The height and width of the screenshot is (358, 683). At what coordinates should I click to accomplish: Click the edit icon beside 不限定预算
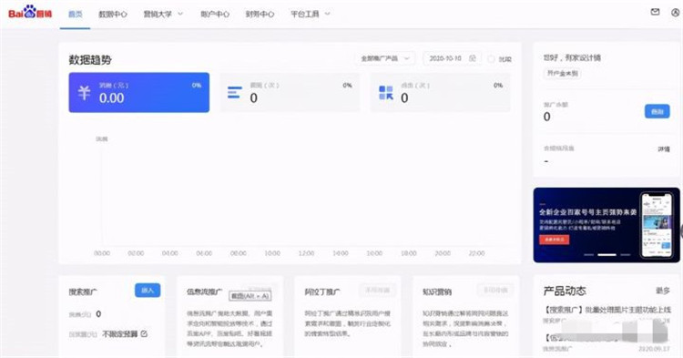pyautogui.click(x=144, y=333)
